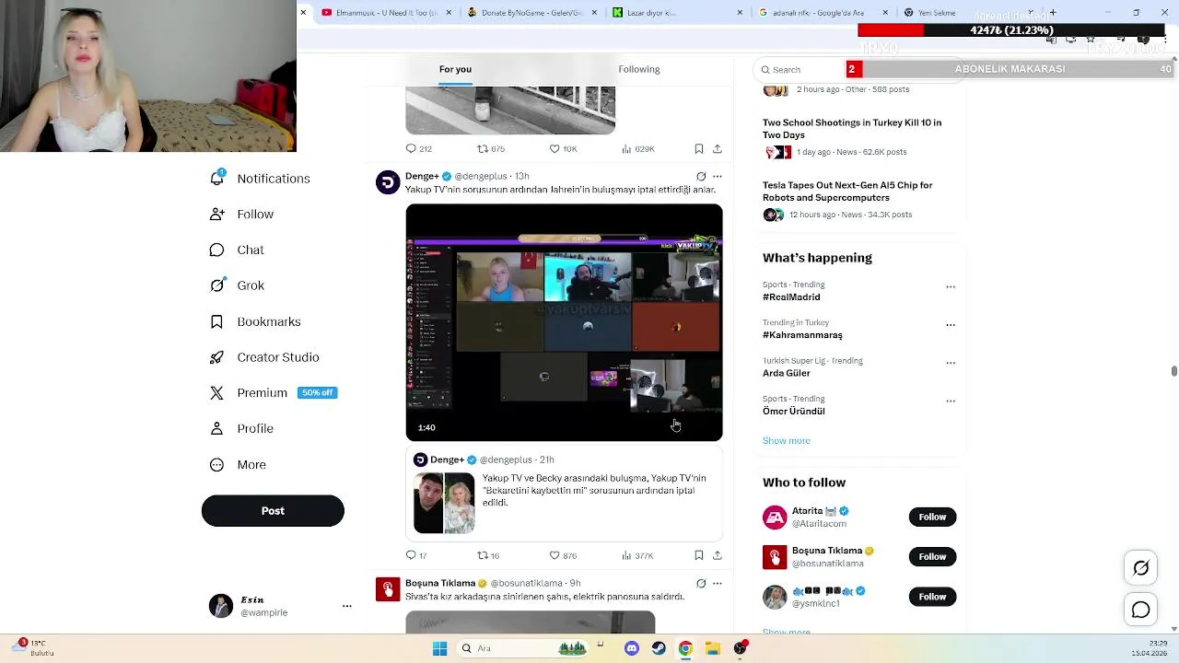Open Chat in the sidebar
Screen dimensions: 1179x663
[x=237, y=250]
